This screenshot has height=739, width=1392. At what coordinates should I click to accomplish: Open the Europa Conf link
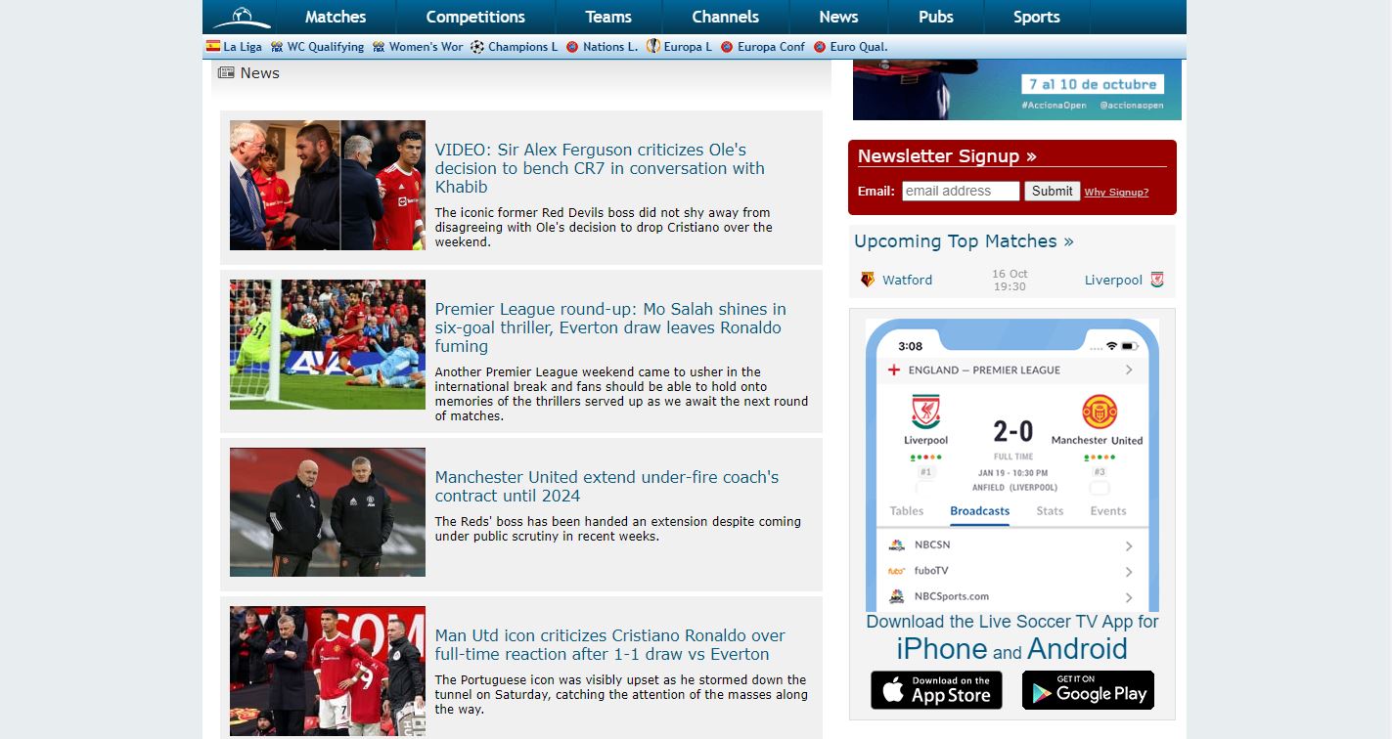click(x=771, y=47)
